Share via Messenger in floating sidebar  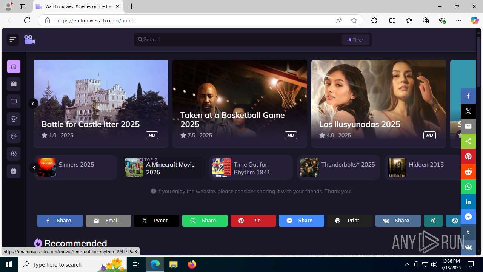(x=468, y=217)
